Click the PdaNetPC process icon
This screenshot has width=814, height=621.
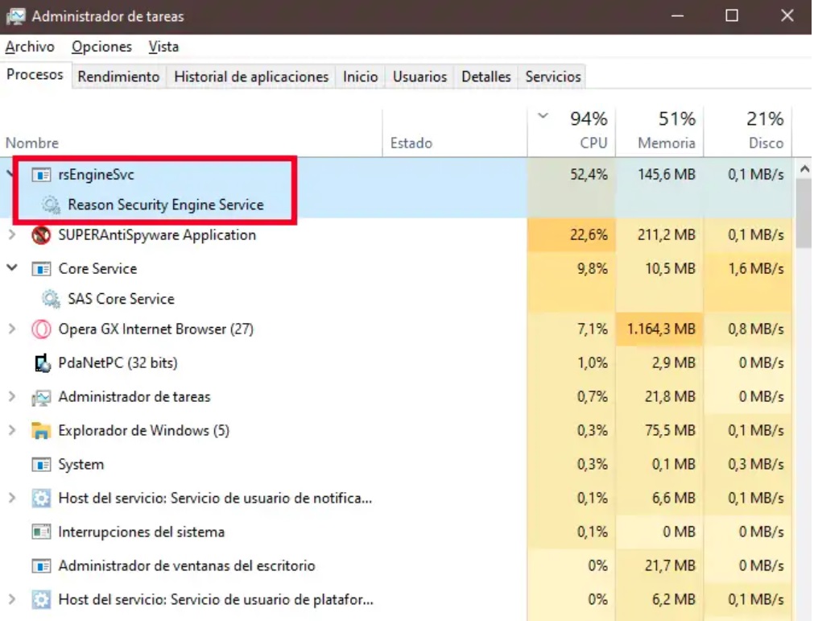(x=42, y=363)
